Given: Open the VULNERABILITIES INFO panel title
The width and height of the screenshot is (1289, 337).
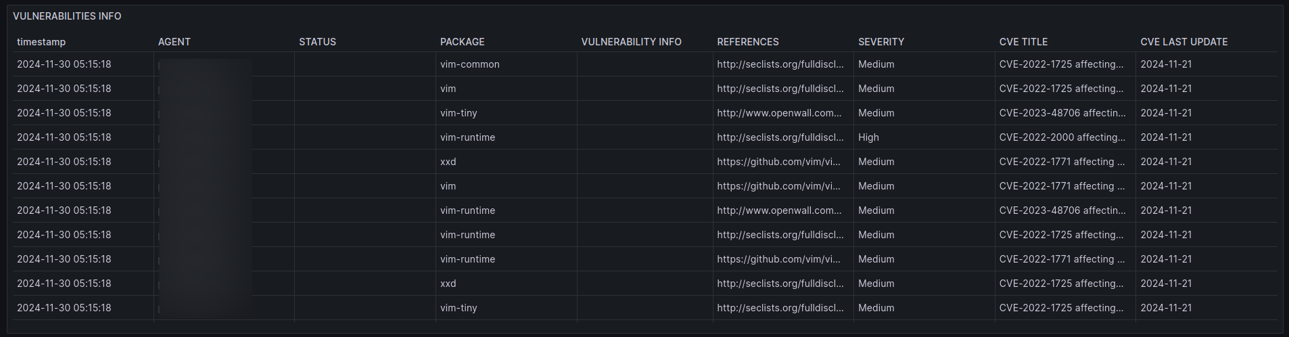Looking at the screenshot, I should click(x=67, y=16).
